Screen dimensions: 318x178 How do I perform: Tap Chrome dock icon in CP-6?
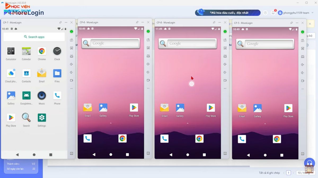[x=122, y=138]
